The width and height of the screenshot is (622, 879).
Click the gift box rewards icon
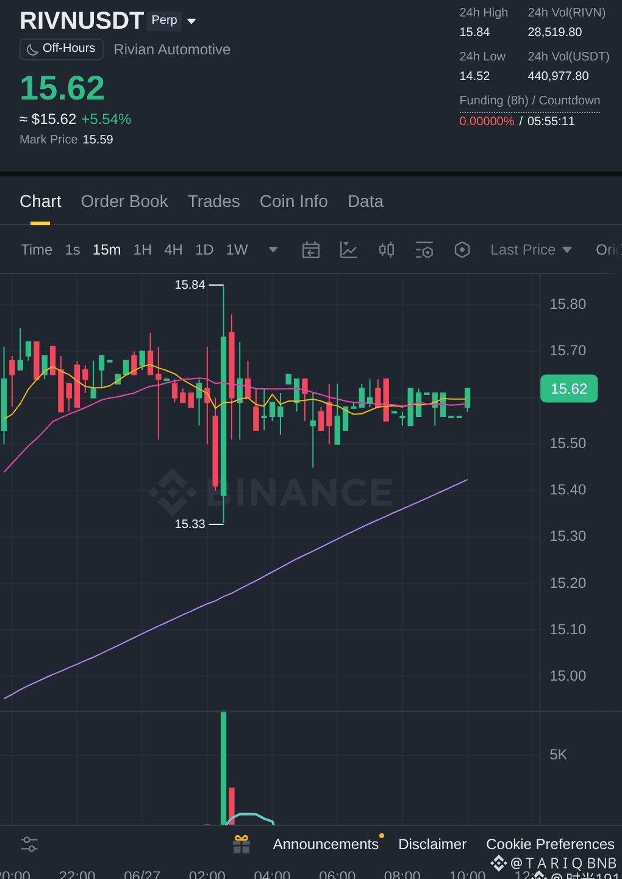[x=241, y=844]
